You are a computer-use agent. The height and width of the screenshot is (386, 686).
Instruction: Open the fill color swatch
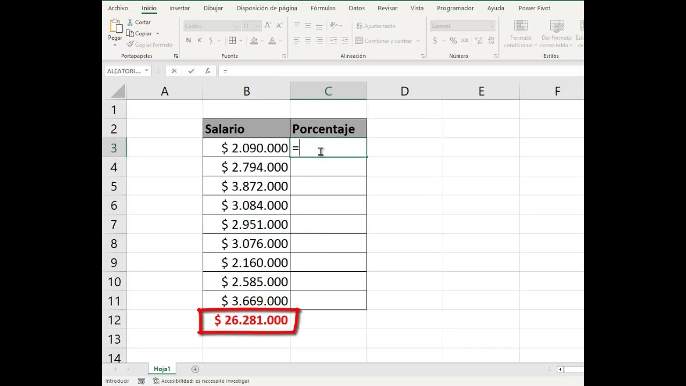(255, 41)
